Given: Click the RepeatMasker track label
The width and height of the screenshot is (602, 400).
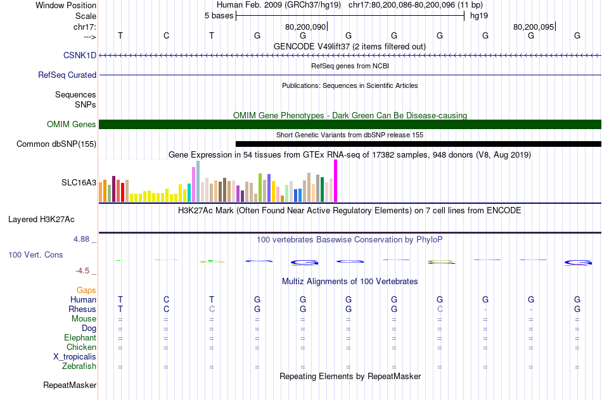Looking at the screenshot, I should (x=70, y=385).
